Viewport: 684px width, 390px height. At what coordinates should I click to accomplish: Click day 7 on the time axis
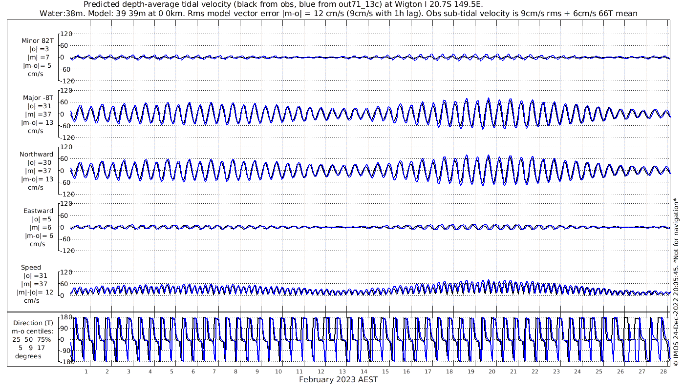point(214,371)
